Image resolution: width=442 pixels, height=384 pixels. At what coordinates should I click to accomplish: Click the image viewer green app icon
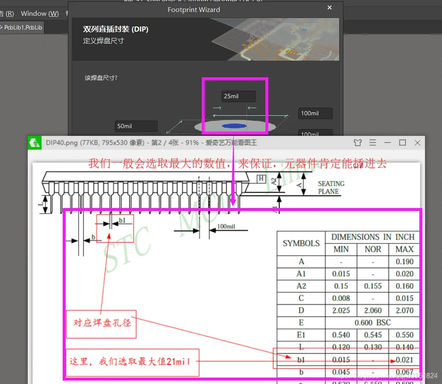pyautogui.click(x=35, y=143)
